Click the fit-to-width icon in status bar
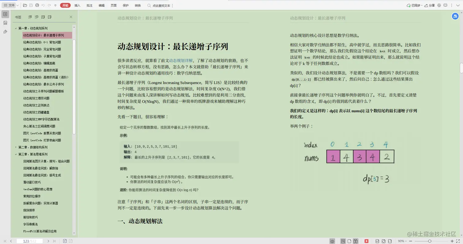This screenshot has width=463, height=244. coord(390,241)
